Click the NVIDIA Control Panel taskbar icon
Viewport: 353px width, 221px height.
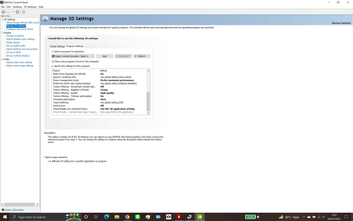[199, 217]
